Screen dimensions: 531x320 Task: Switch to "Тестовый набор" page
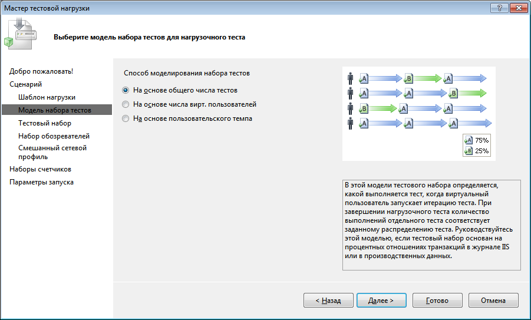(x=45, y=123)
